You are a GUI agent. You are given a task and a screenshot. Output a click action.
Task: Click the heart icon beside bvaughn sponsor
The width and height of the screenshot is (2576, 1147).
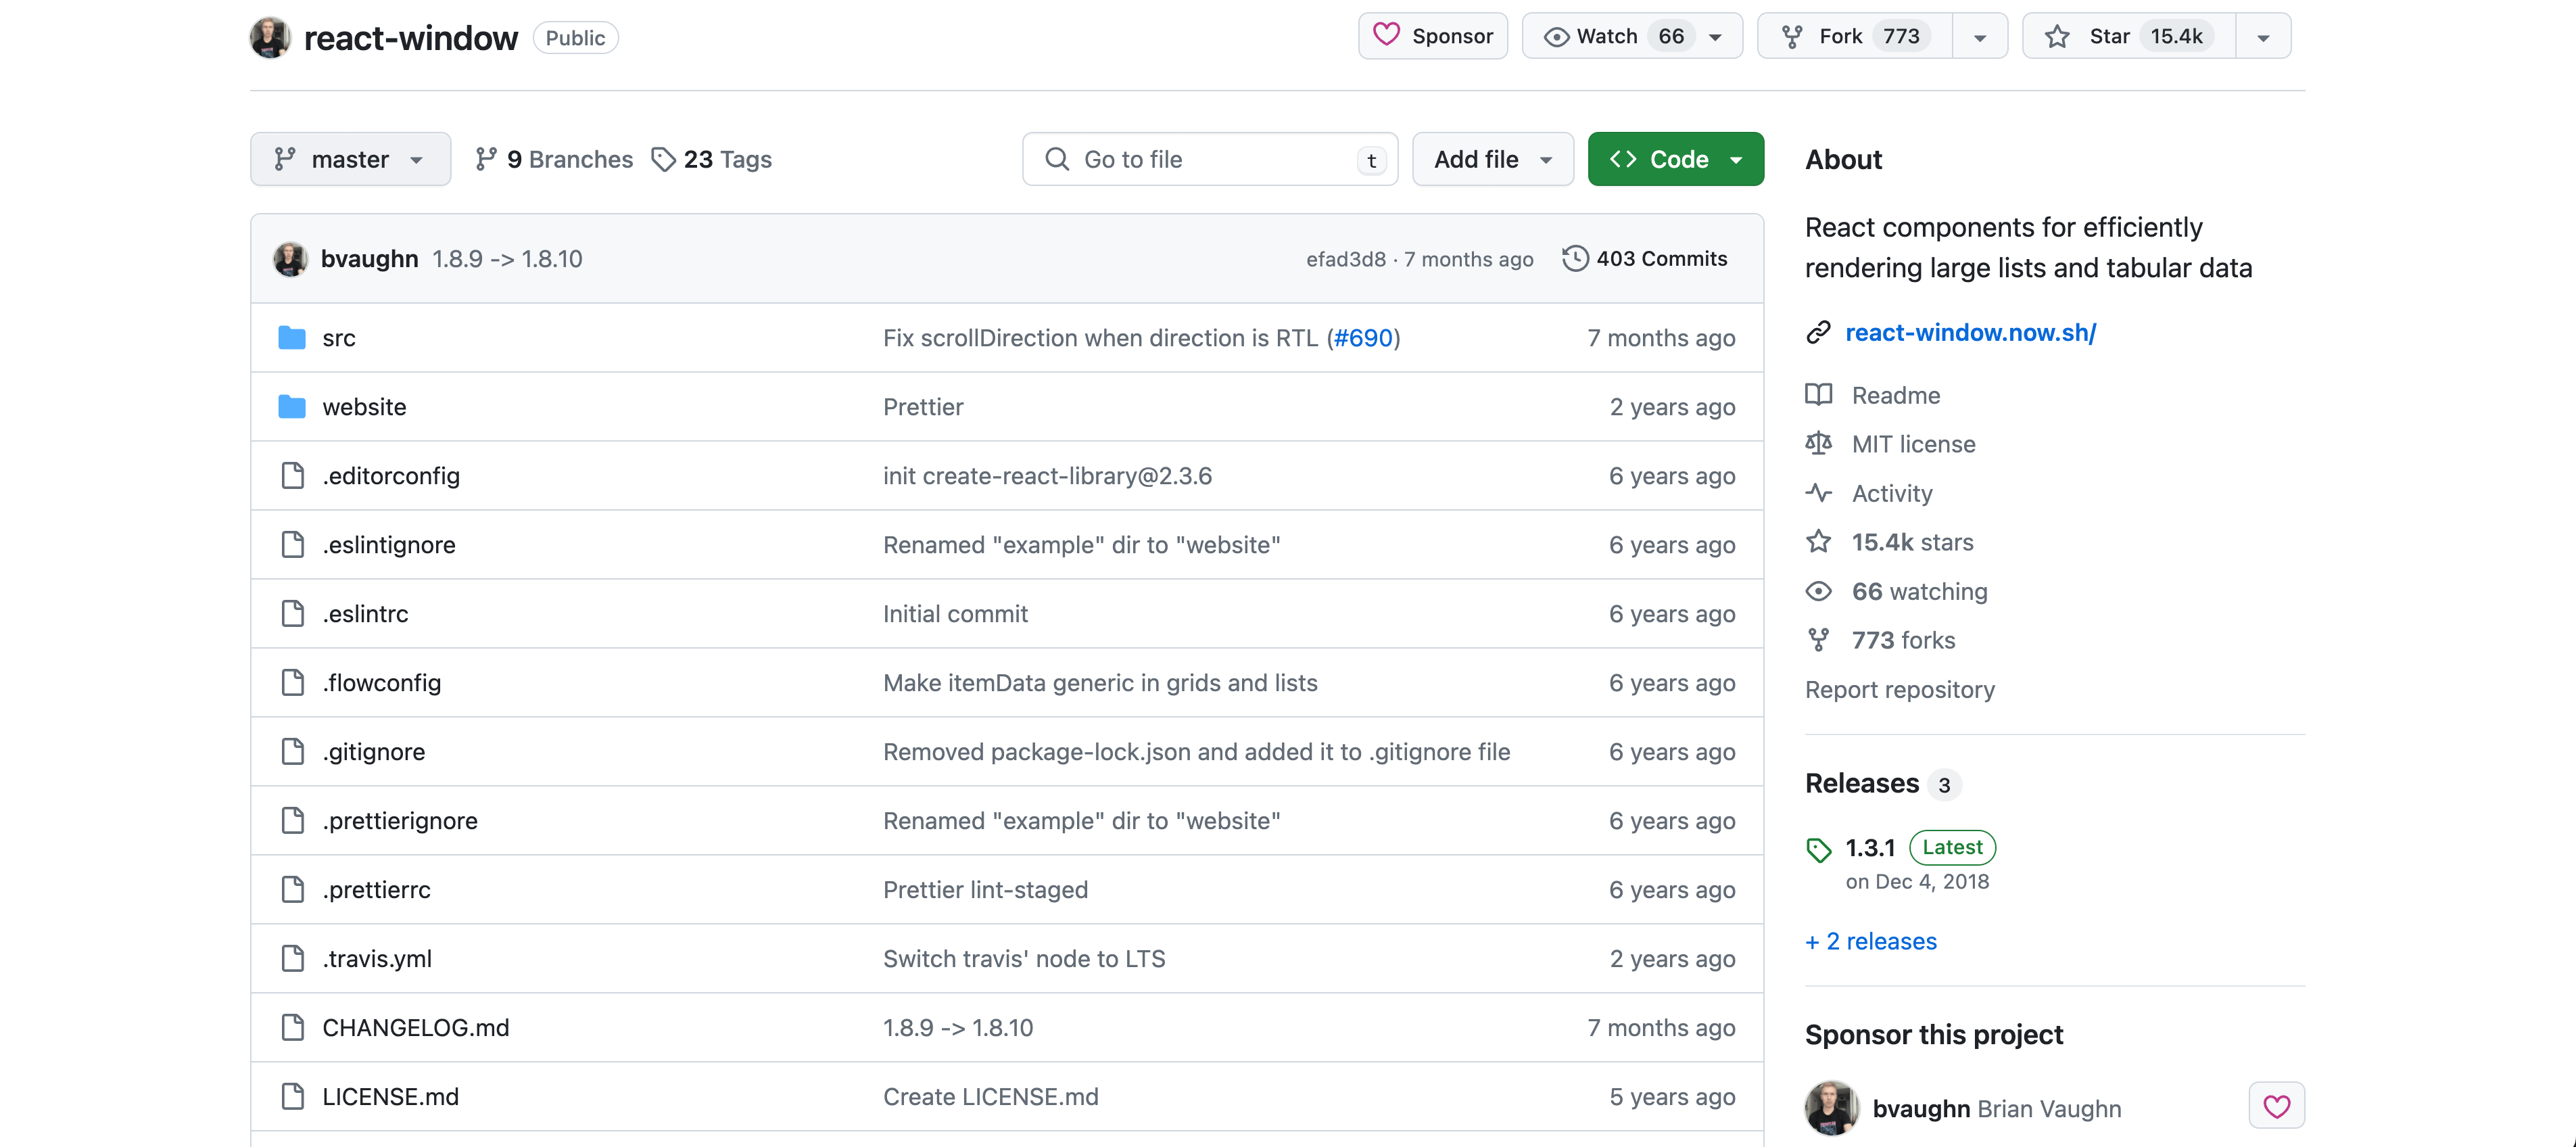click(2276, 1106)
